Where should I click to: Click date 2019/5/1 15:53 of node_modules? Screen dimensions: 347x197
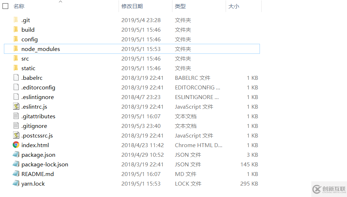pos(141,49)
